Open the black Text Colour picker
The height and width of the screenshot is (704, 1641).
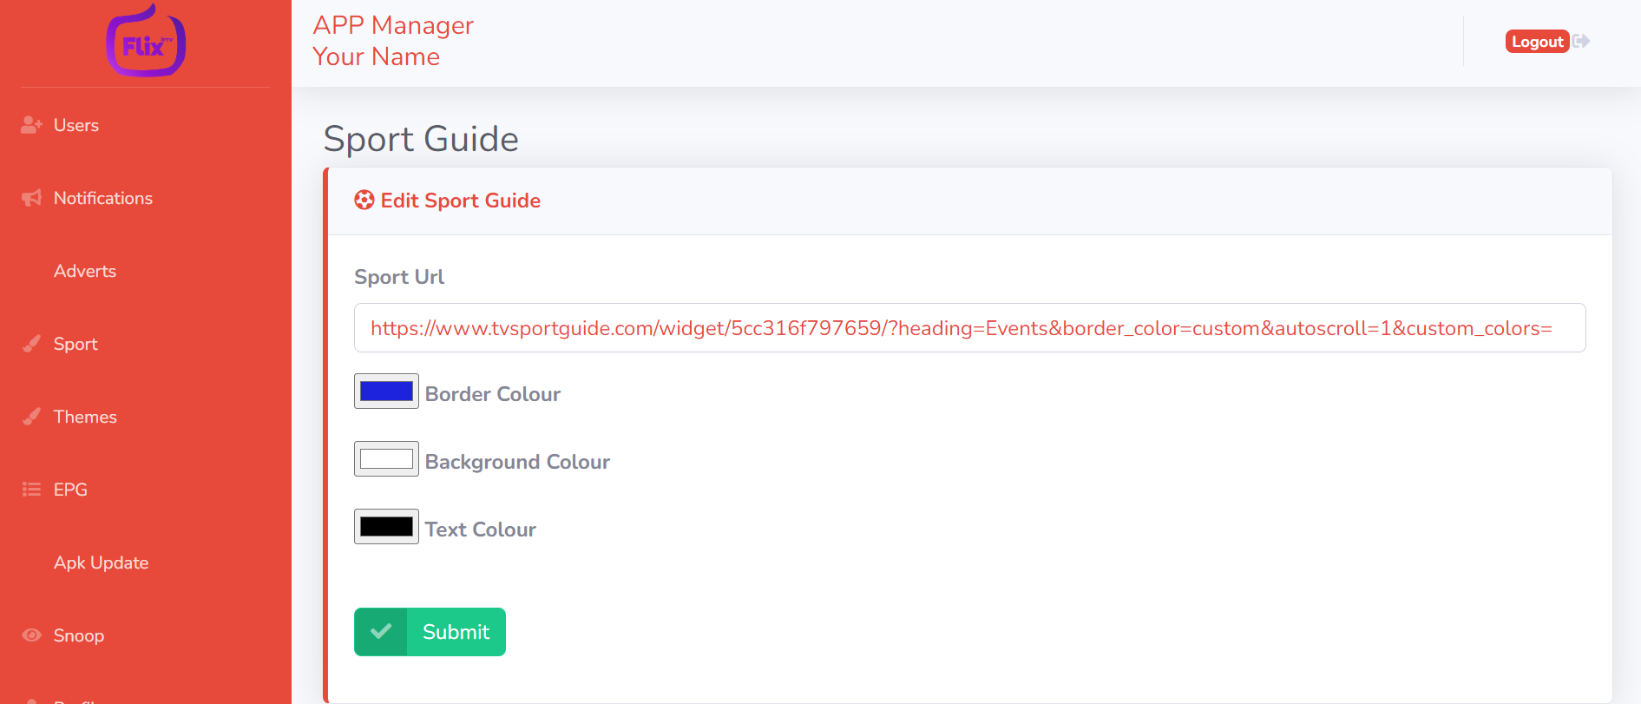386,527
